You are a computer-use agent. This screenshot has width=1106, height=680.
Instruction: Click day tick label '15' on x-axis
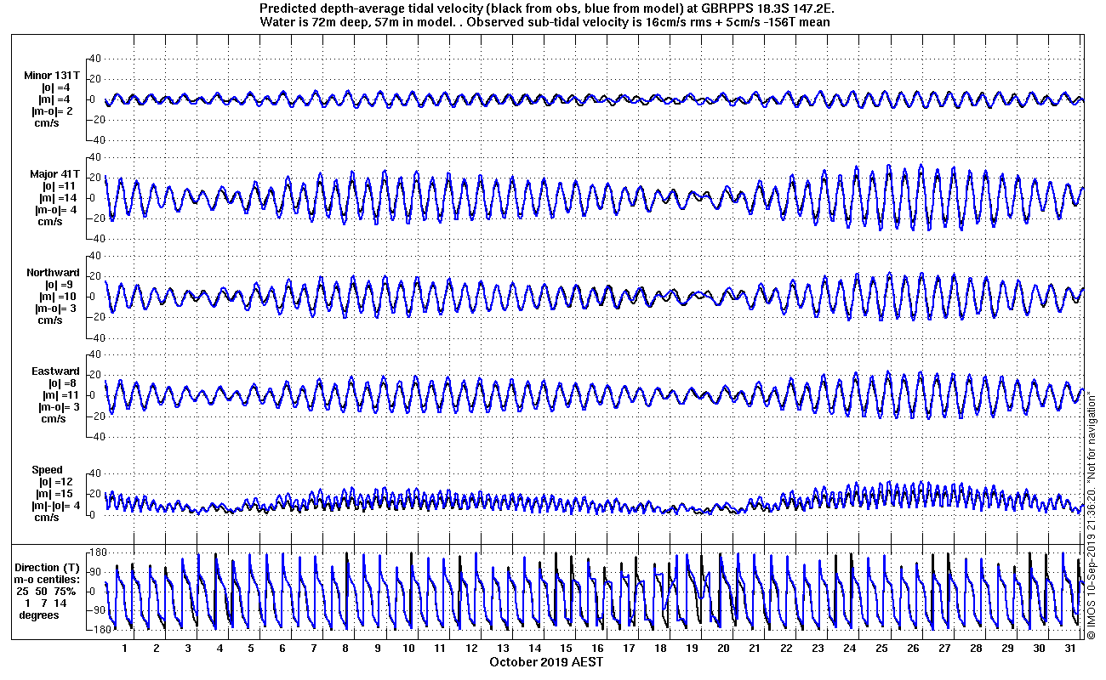click(567, 649)
